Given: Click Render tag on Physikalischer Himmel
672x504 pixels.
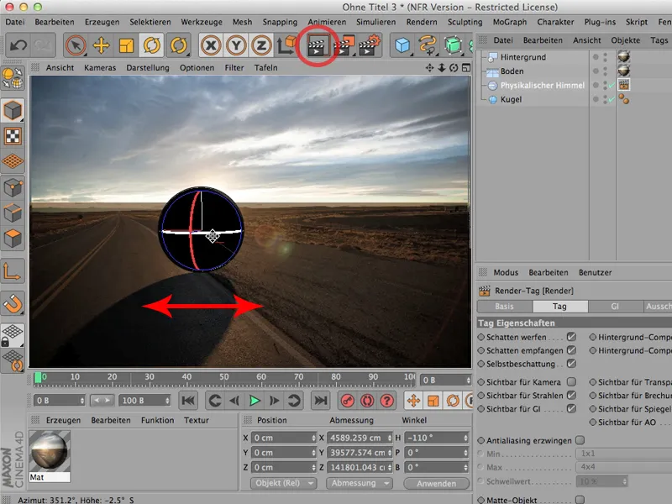Looking at the screenshot, I should pyautogui.click(x=624, y=85).
